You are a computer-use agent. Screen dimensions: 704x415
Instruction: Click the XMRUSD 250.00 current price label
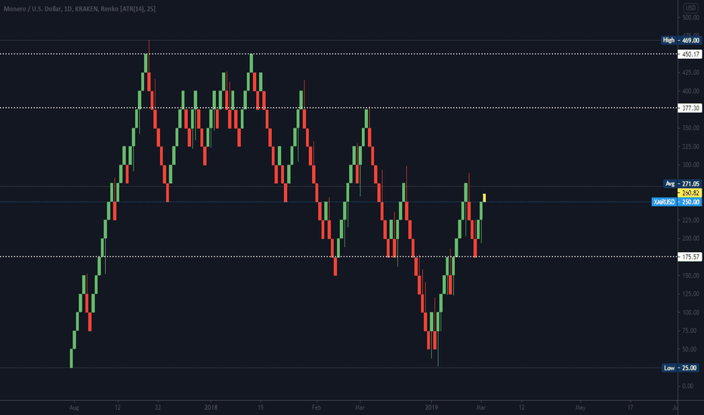tap(677, 202)
